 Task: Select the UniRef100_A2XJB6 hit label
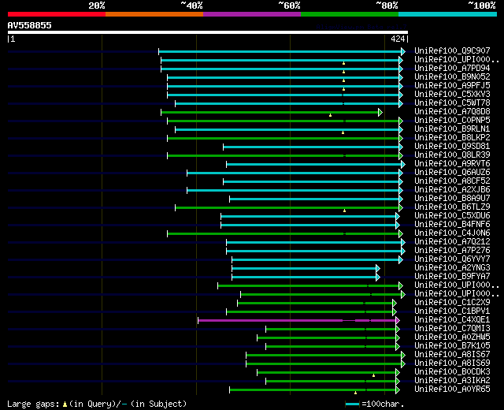click(452, 189)
